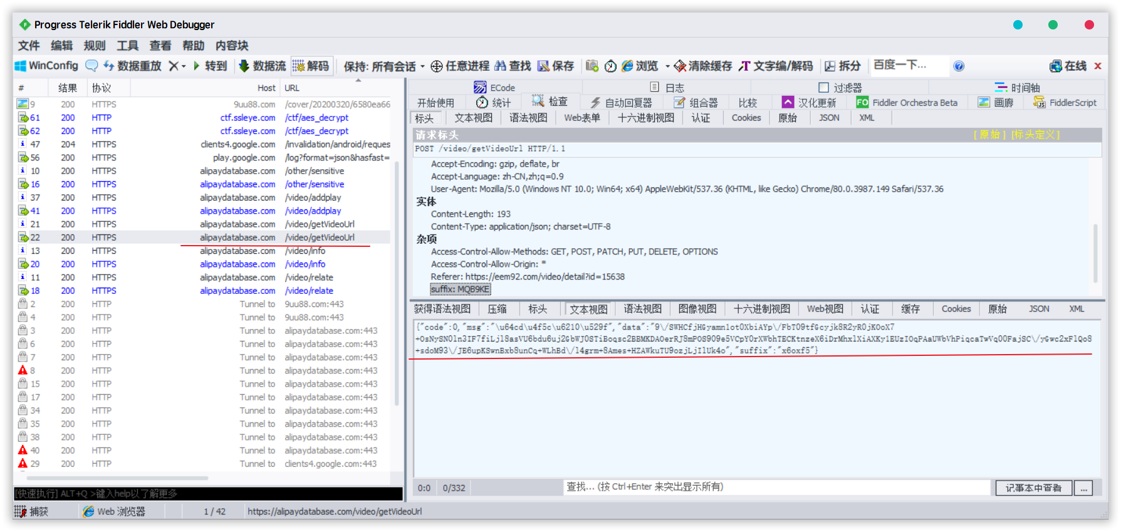1121x532 pixels.
Task: Select session 18 /video/relate row
Action: 203,291
